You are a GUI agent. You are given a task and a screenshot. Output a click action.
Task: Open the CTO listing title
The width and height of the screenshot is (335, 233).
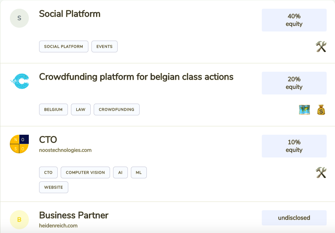(48, 140)
